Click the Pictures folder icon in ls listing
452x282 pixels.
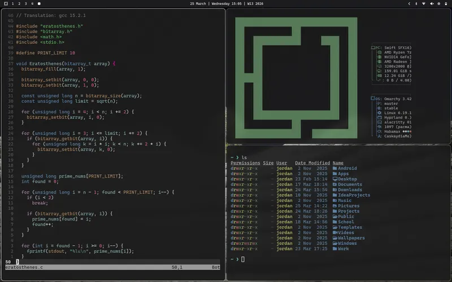334,206
